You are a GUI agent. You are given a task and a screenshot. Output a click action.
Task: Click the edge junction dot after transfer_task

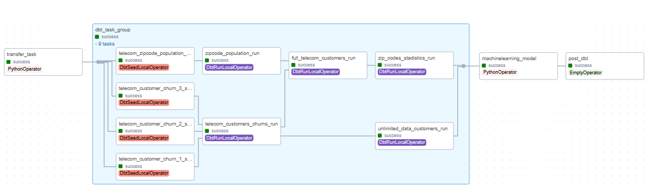point(98,62)
